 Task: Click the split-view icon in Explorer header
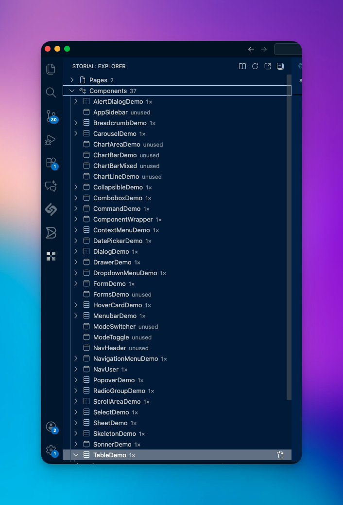click(242, 66)
